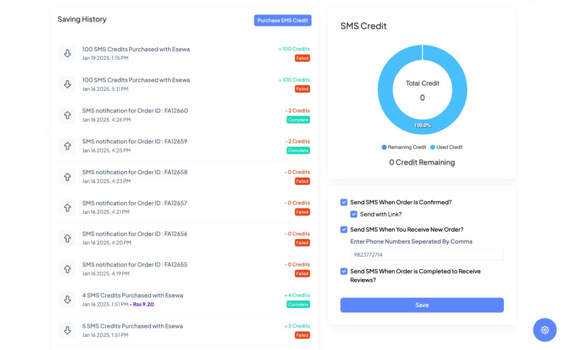Save the SMS notification settings
This screenshot has width=565, height=350.
coord(422,305)
